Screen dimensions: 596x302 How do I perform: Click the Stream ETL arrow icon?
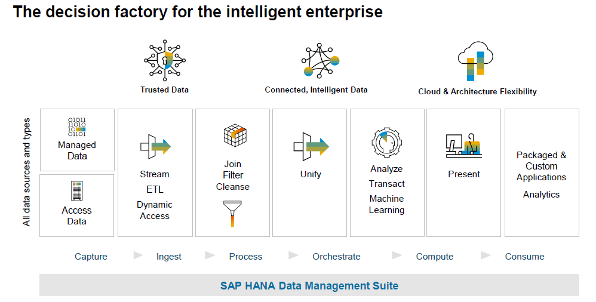pos(155,146)
